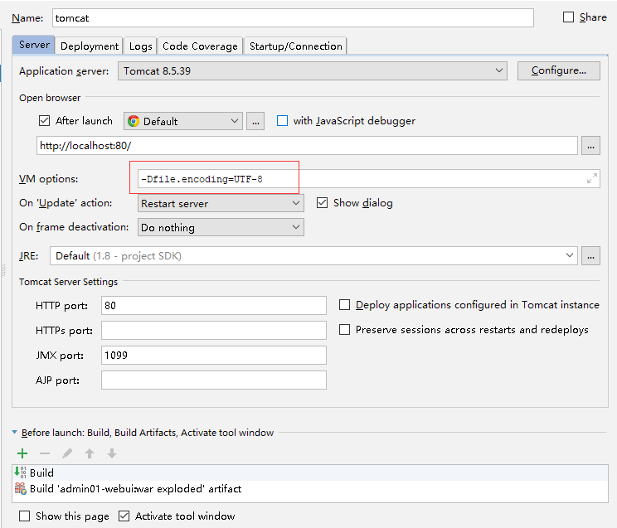617x528 pixels.
Task: Click the ellipsis button beside JRE field
Action: 590,256
